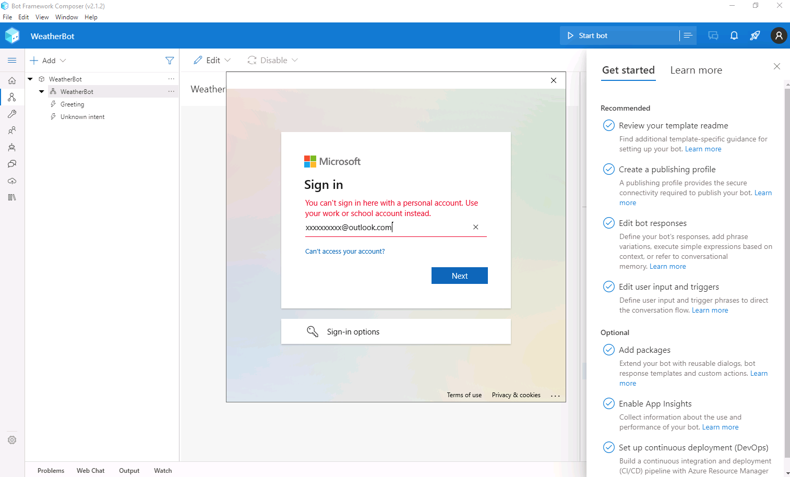The image size is (790, 477).
Task: Open the Home screen from the sidebar
Action: point(12,80)
